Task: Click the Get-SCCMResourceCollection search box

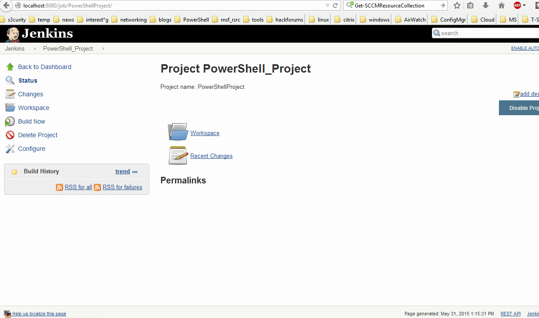Action: (x=396, y=5)
